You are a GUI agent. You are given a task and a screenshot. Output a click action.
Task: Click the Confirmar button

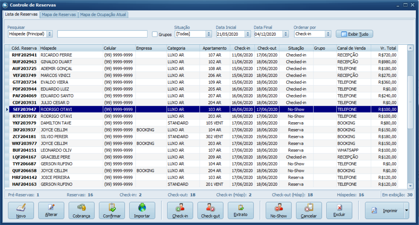coord(112,210)
